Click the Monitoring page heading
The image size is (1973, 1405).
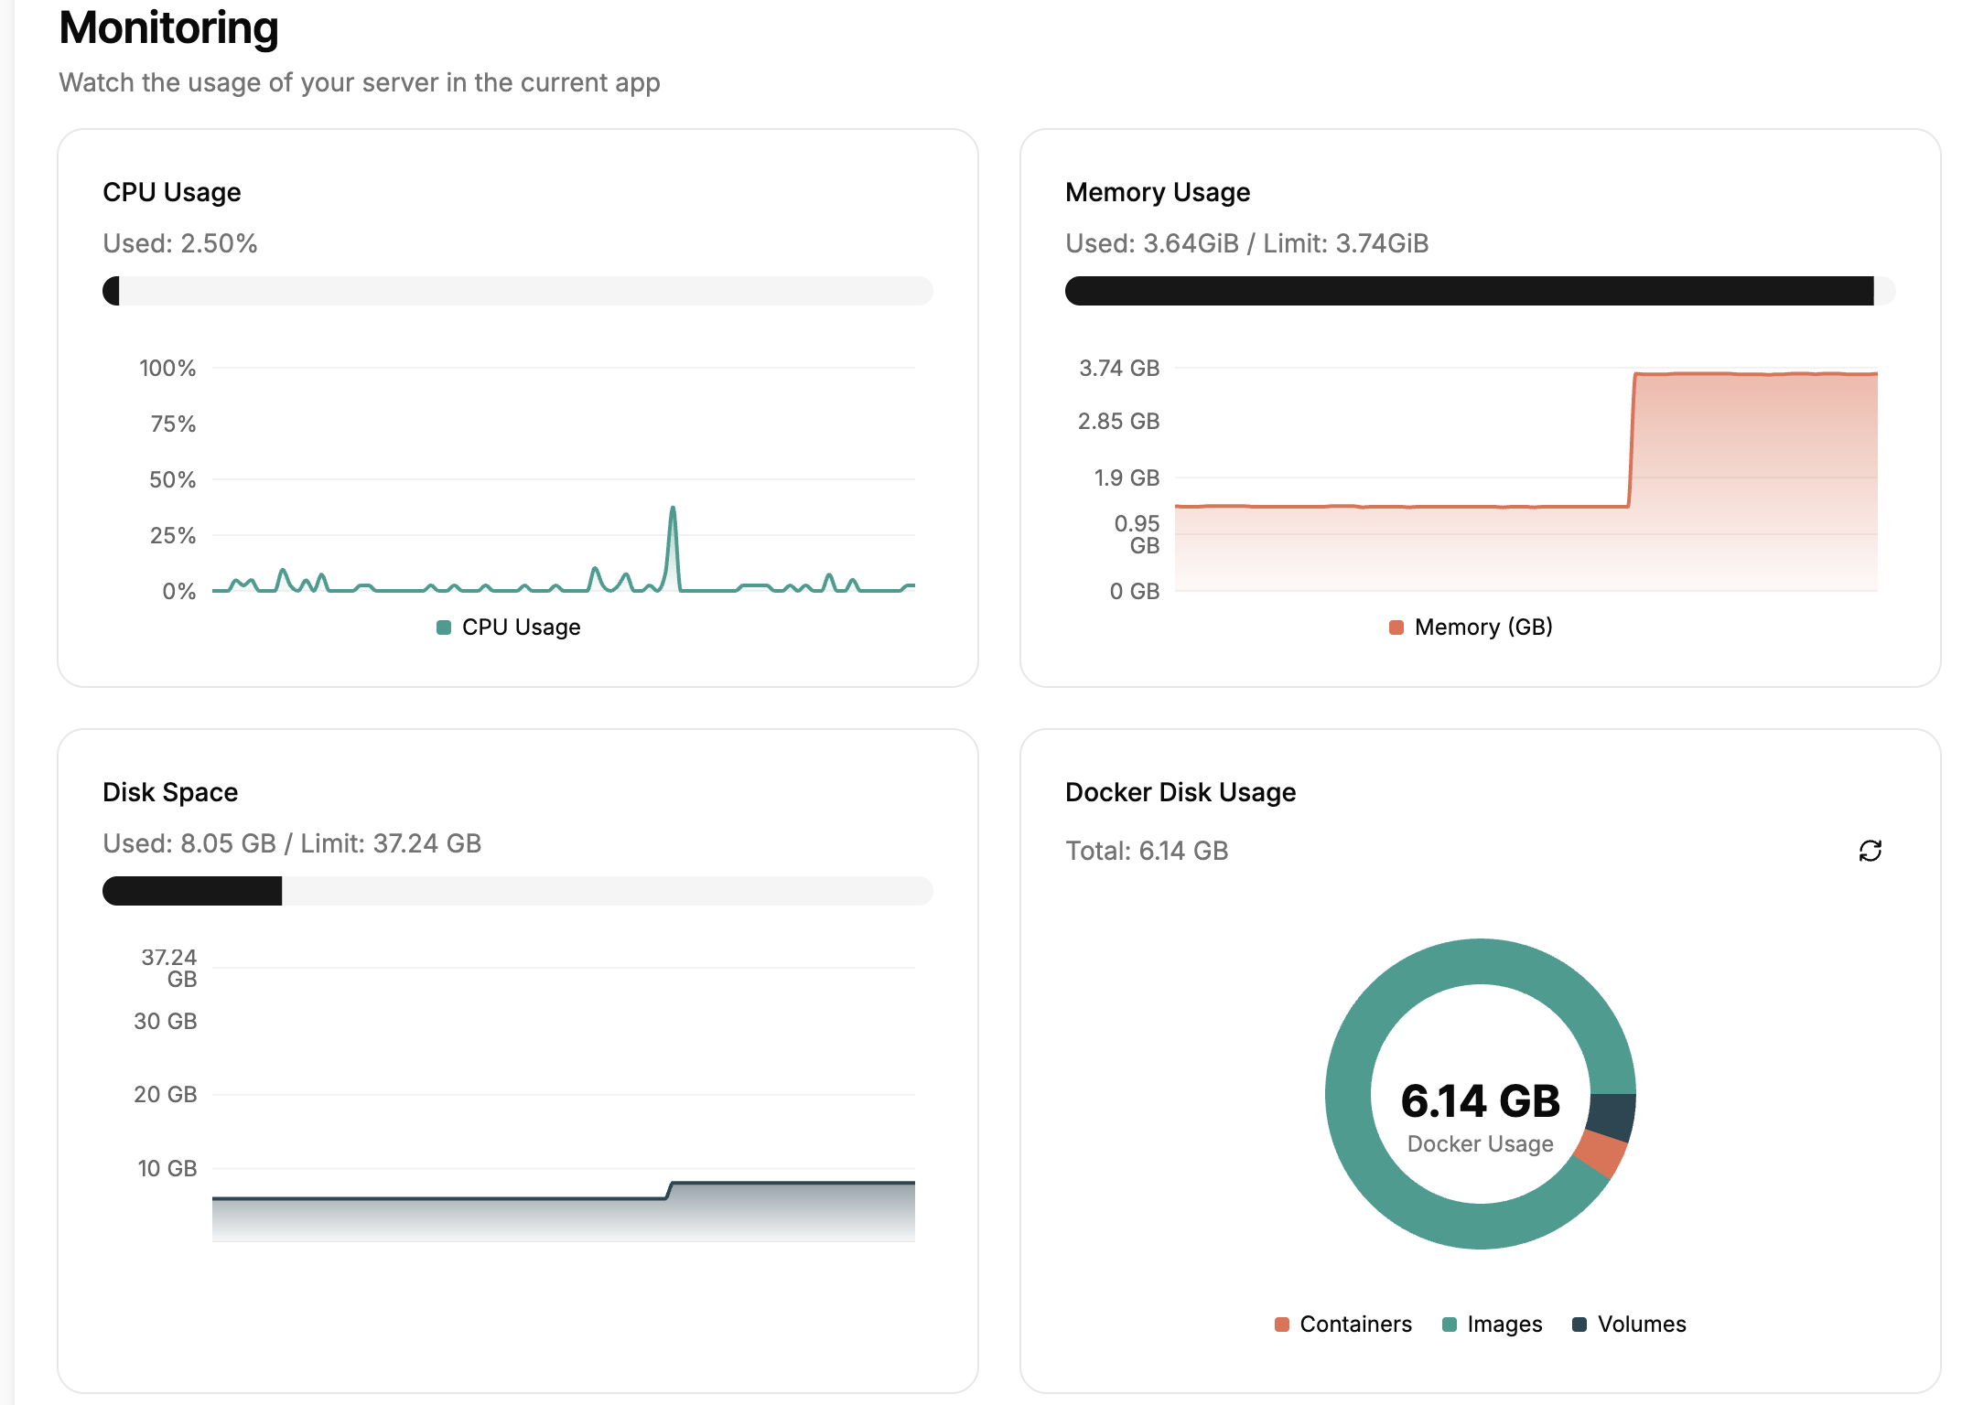coord(168,27)
